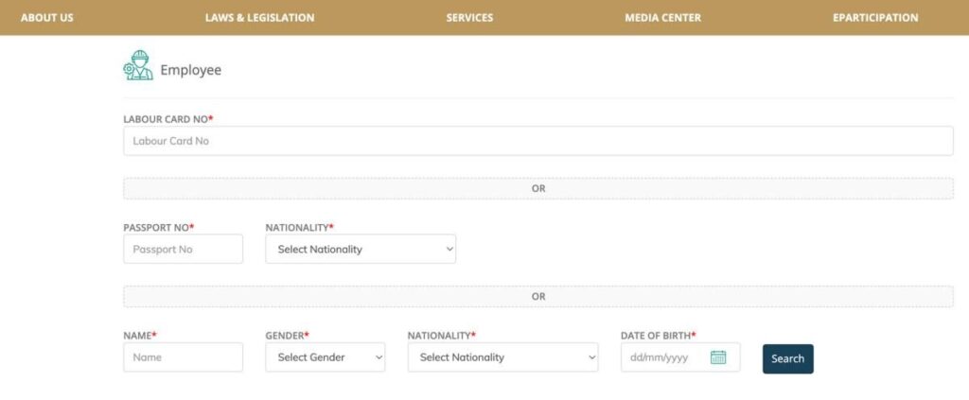Image resolution: width=969 pixels, height=400 pixels.
Task: Open the Laws & Legislation menu
Action: [259, 18]
